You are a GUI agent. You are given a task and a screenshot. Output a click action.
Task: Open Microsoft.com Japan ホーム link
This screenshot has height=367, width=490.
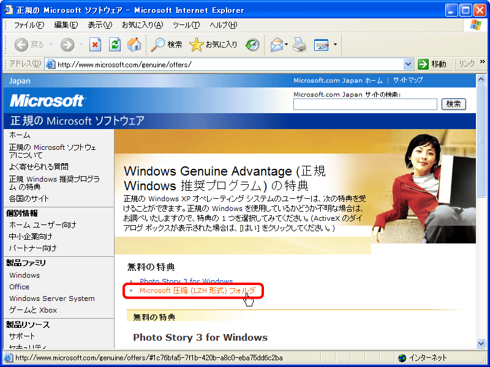(x=338, y=81)
